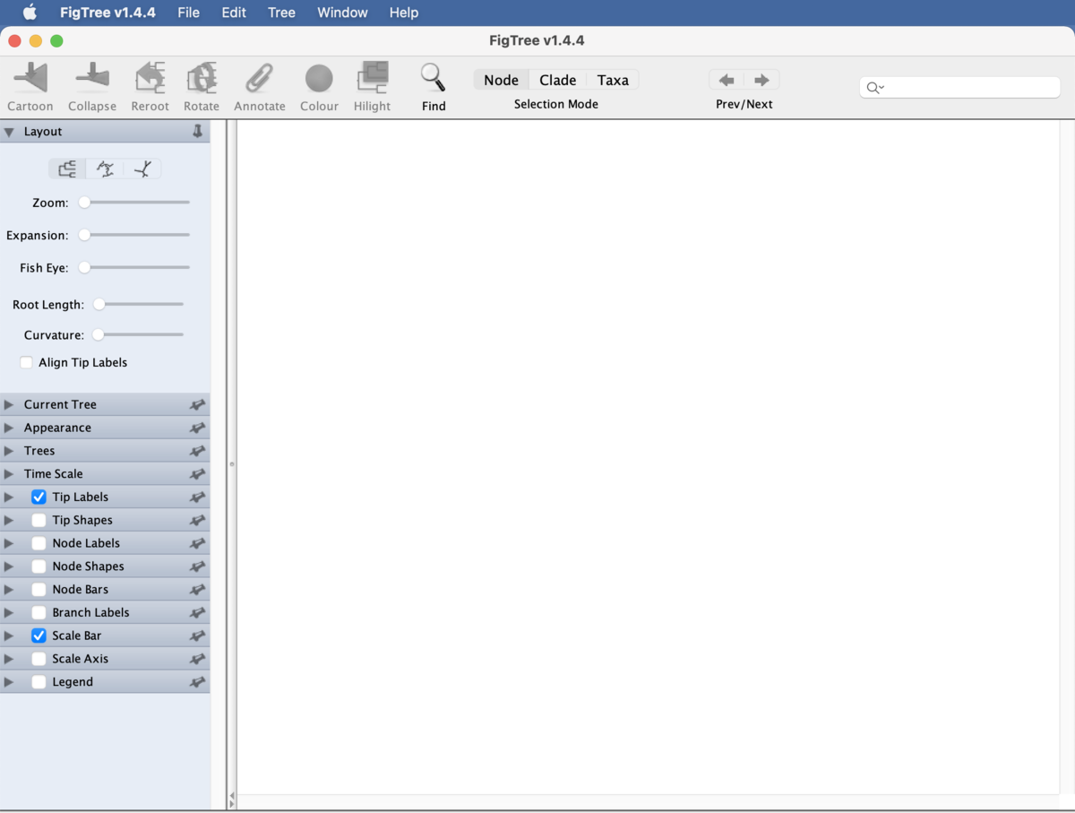Uncheck the Tip Labels checkbox
Screen dimensions: 1075x813
coord(39,497)
